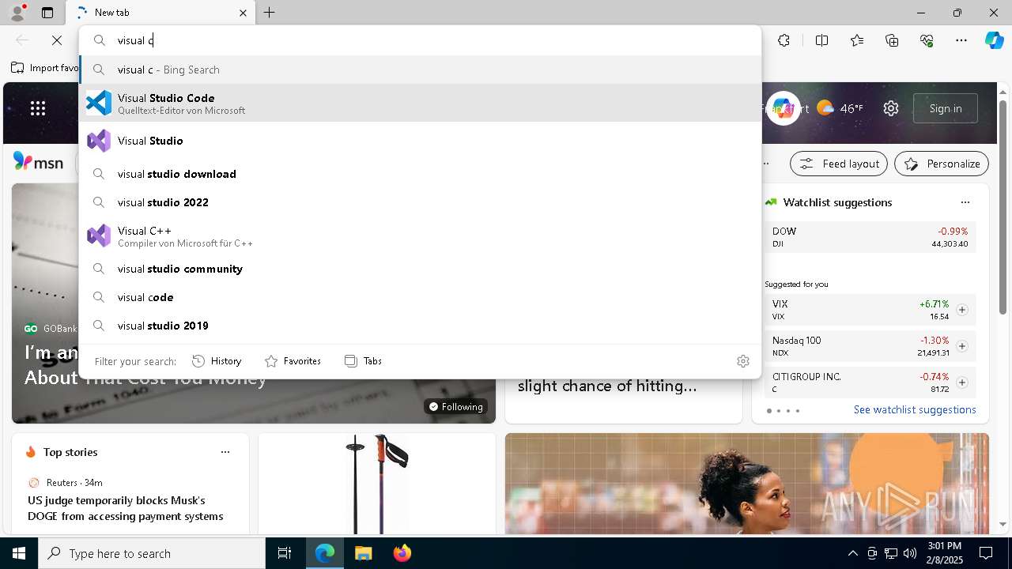
Task: Stop loading the page
Action: click(57, 40)
